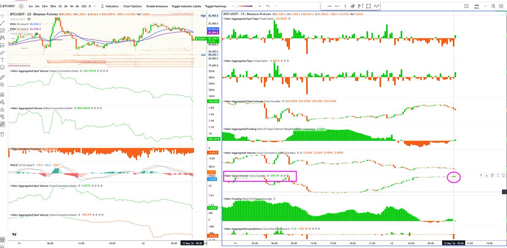This screenshot has height=248, width=507.
Task: Select the crosshair cursor tool
Action: 2,16
